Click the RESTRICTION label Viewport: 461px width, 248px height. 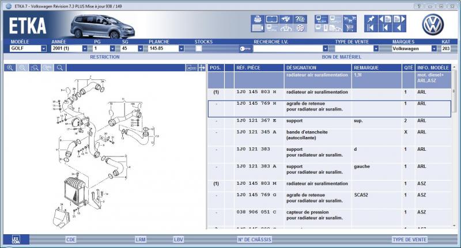105,57
